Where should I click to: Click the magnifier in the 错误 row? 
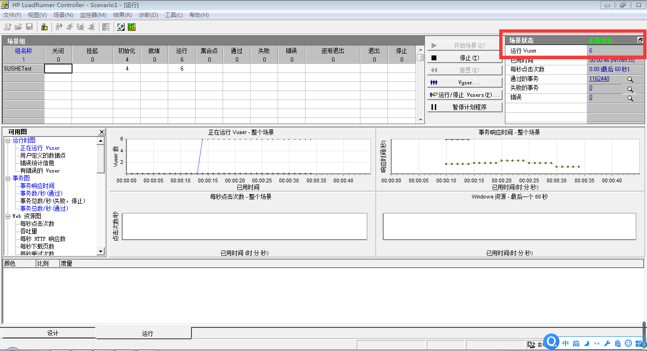click(630, 99)
